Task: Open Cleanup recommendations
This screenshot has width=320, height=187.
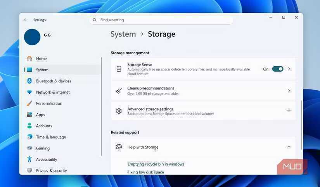Action: click(x=203, y=91)
